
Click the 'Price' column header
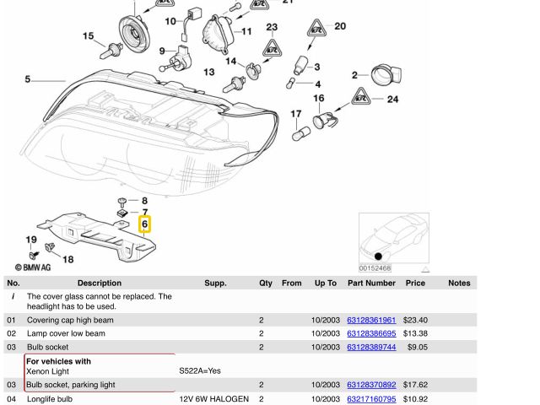(415, 283)
